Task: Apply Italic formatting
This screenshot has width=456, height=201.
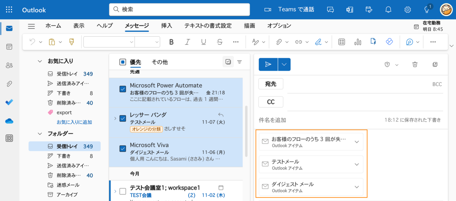Action: point(187,42)
